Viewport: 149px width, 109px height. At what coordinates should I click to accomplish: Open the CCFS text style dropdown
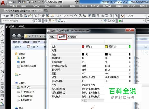click(x=145, y=16)
